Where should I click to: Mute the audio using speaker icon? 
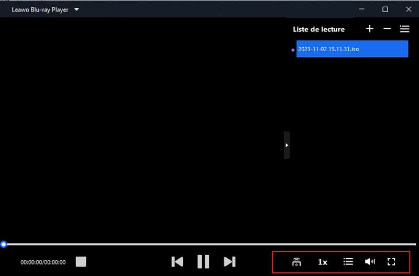click(x=370, y=261)
